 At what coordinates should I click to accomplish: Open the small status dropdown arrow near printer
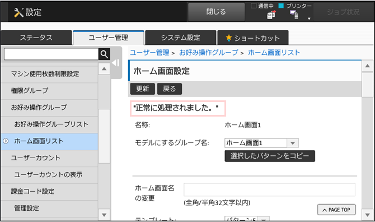[309, 18]
